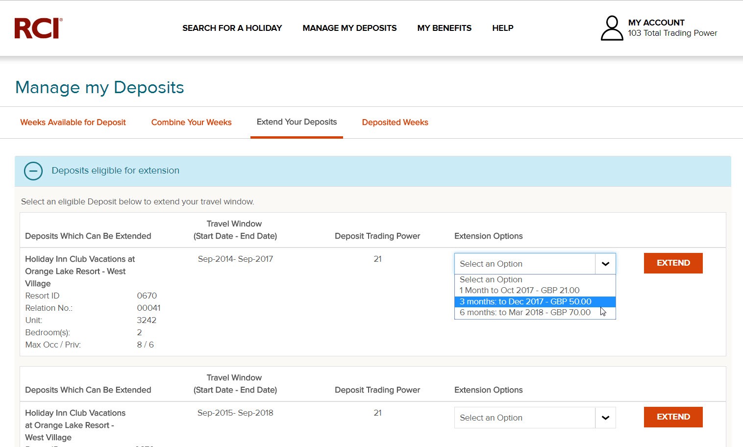Click Unit value 3242
This screenshot has width=743, height=447.
tap(147, 320)
